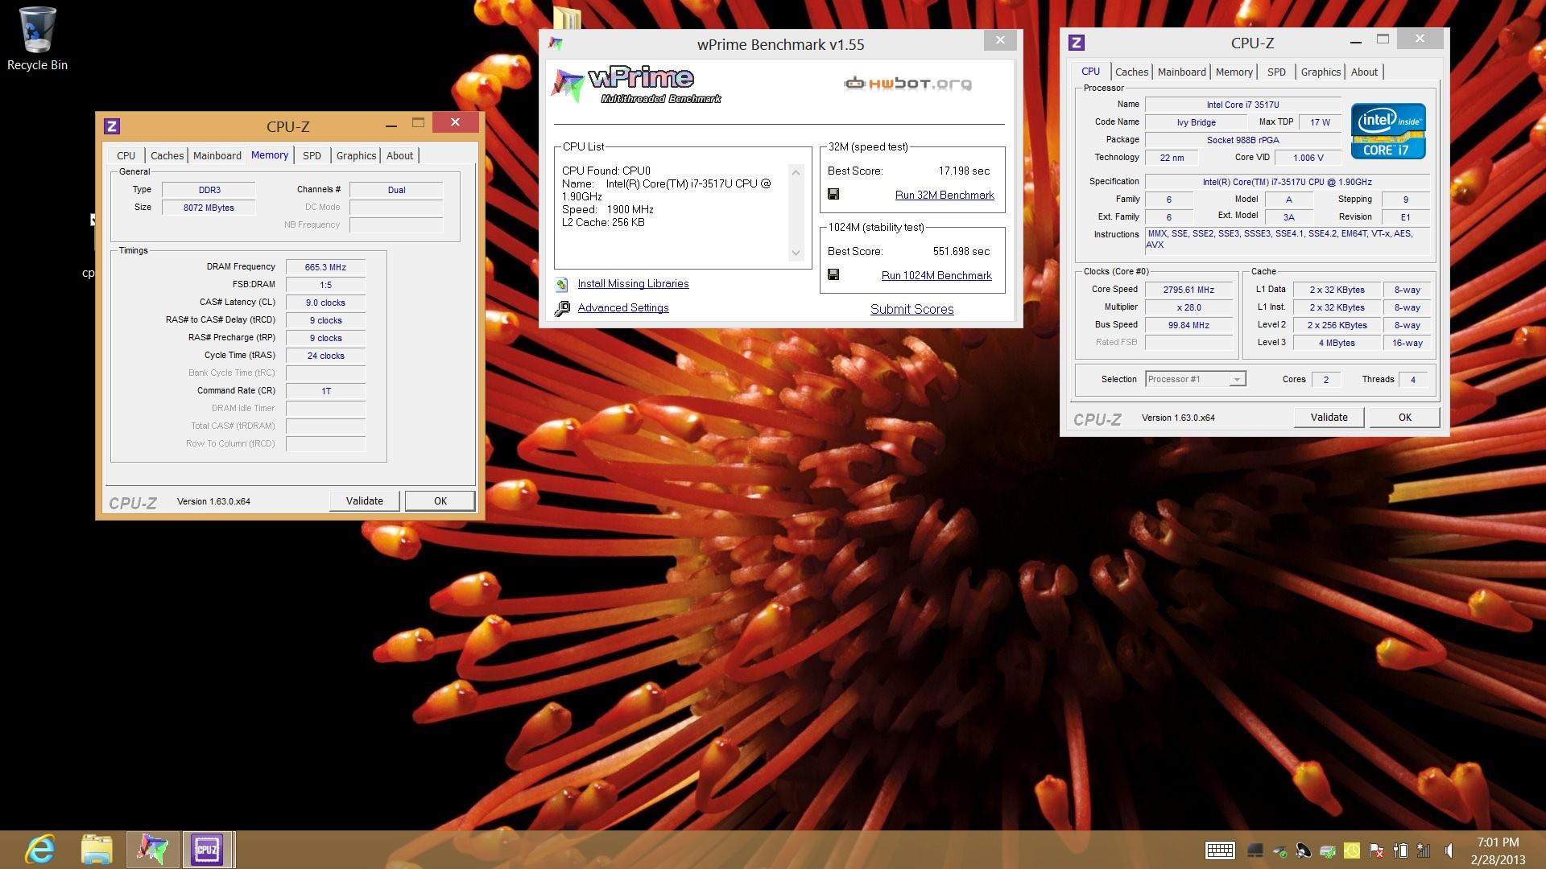Click the save icon beside Run 1024M Benchmark
Screen dimensions: 1546x869
tap(833, 274)
